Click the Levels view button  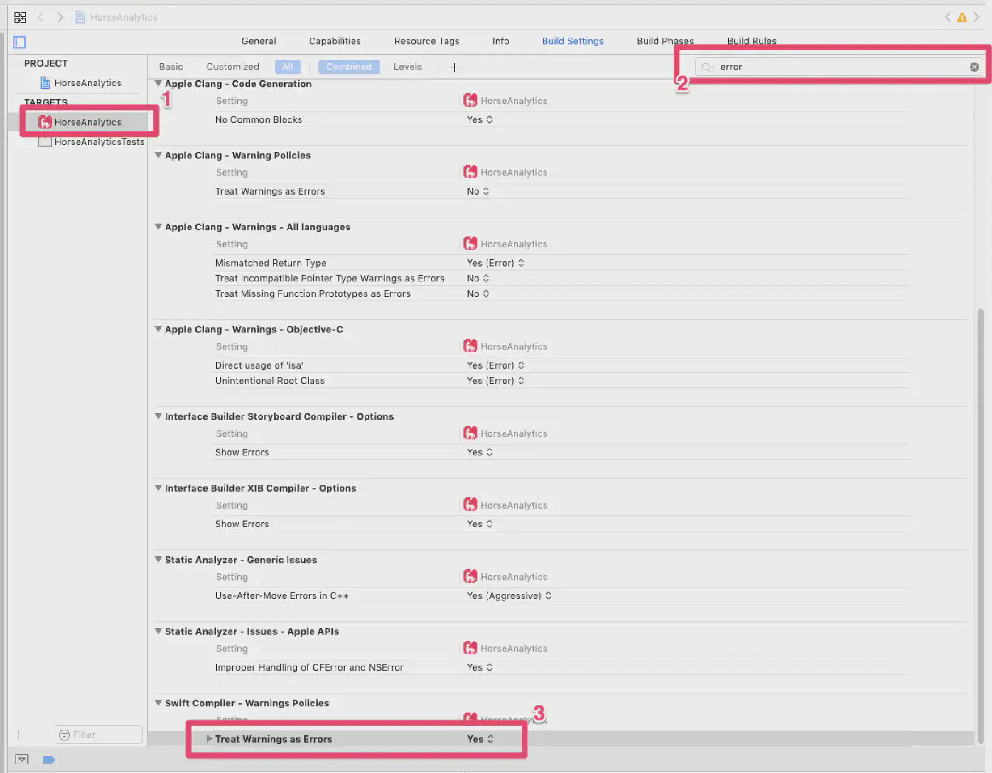click(408, 67)
